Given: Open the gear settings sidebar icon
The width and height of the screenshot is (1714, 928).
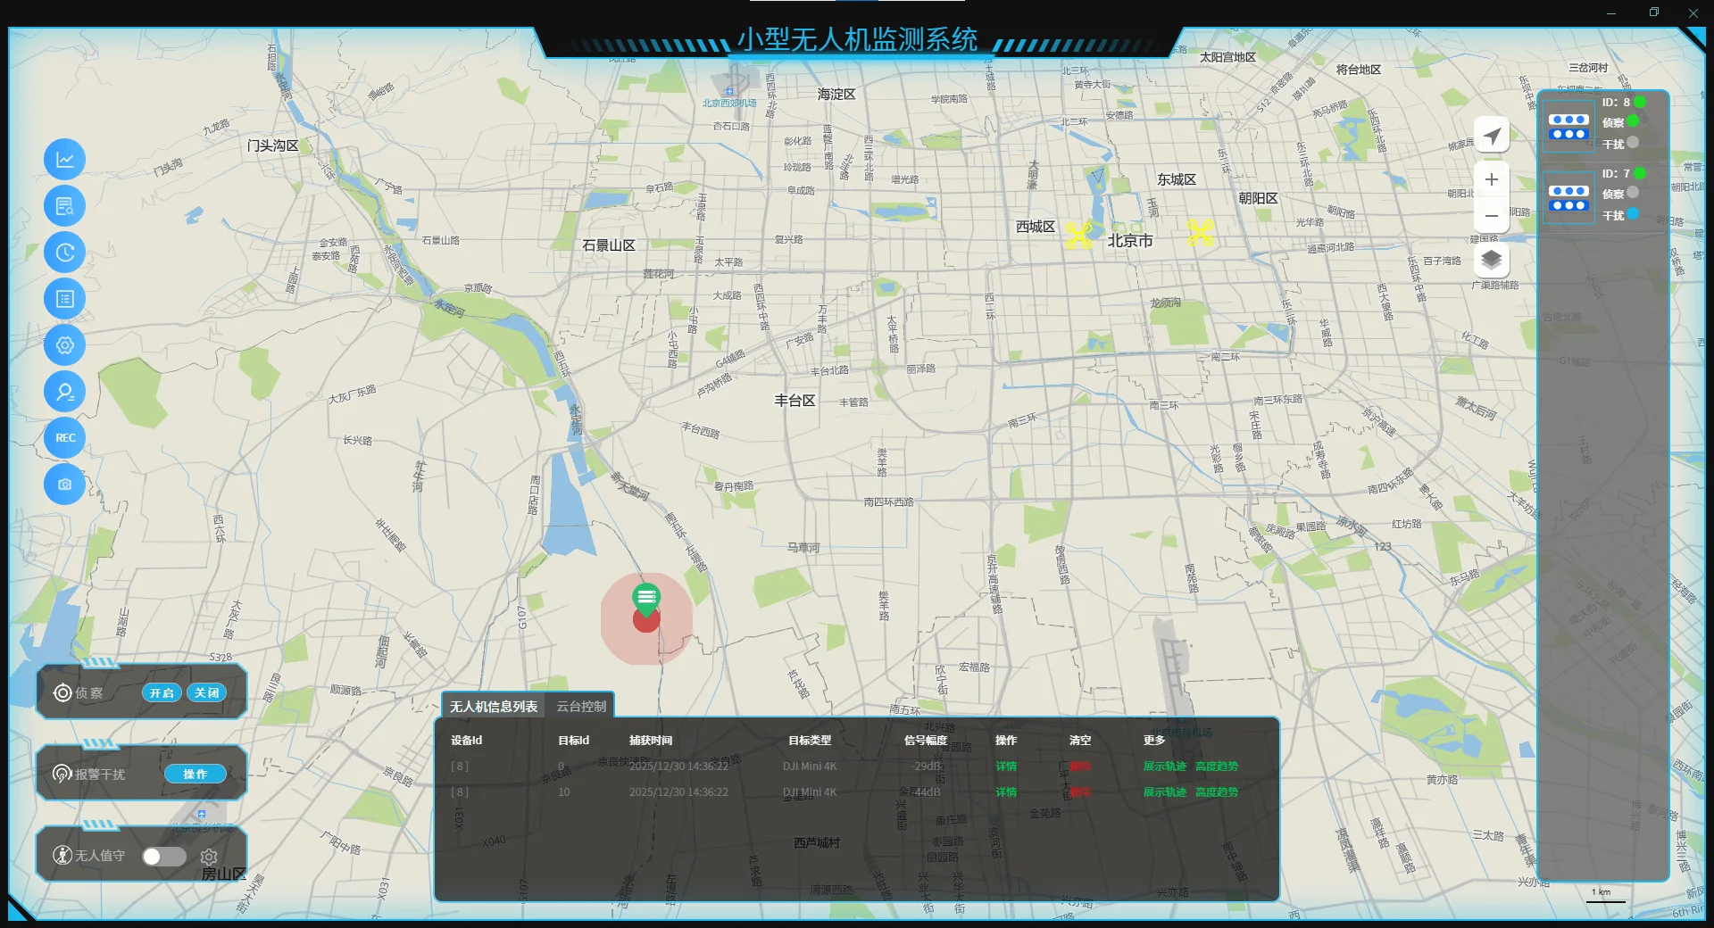Looking at the screenshot, I should coord(65,345).
